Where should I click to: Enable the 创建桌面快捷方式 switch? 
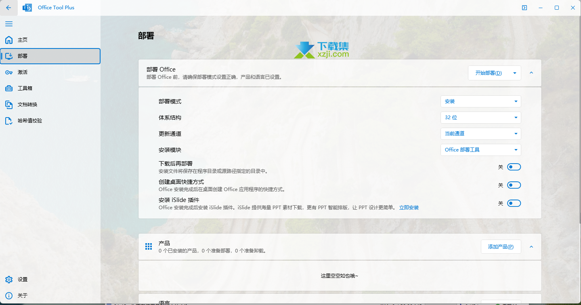click(x=514, y=185)
